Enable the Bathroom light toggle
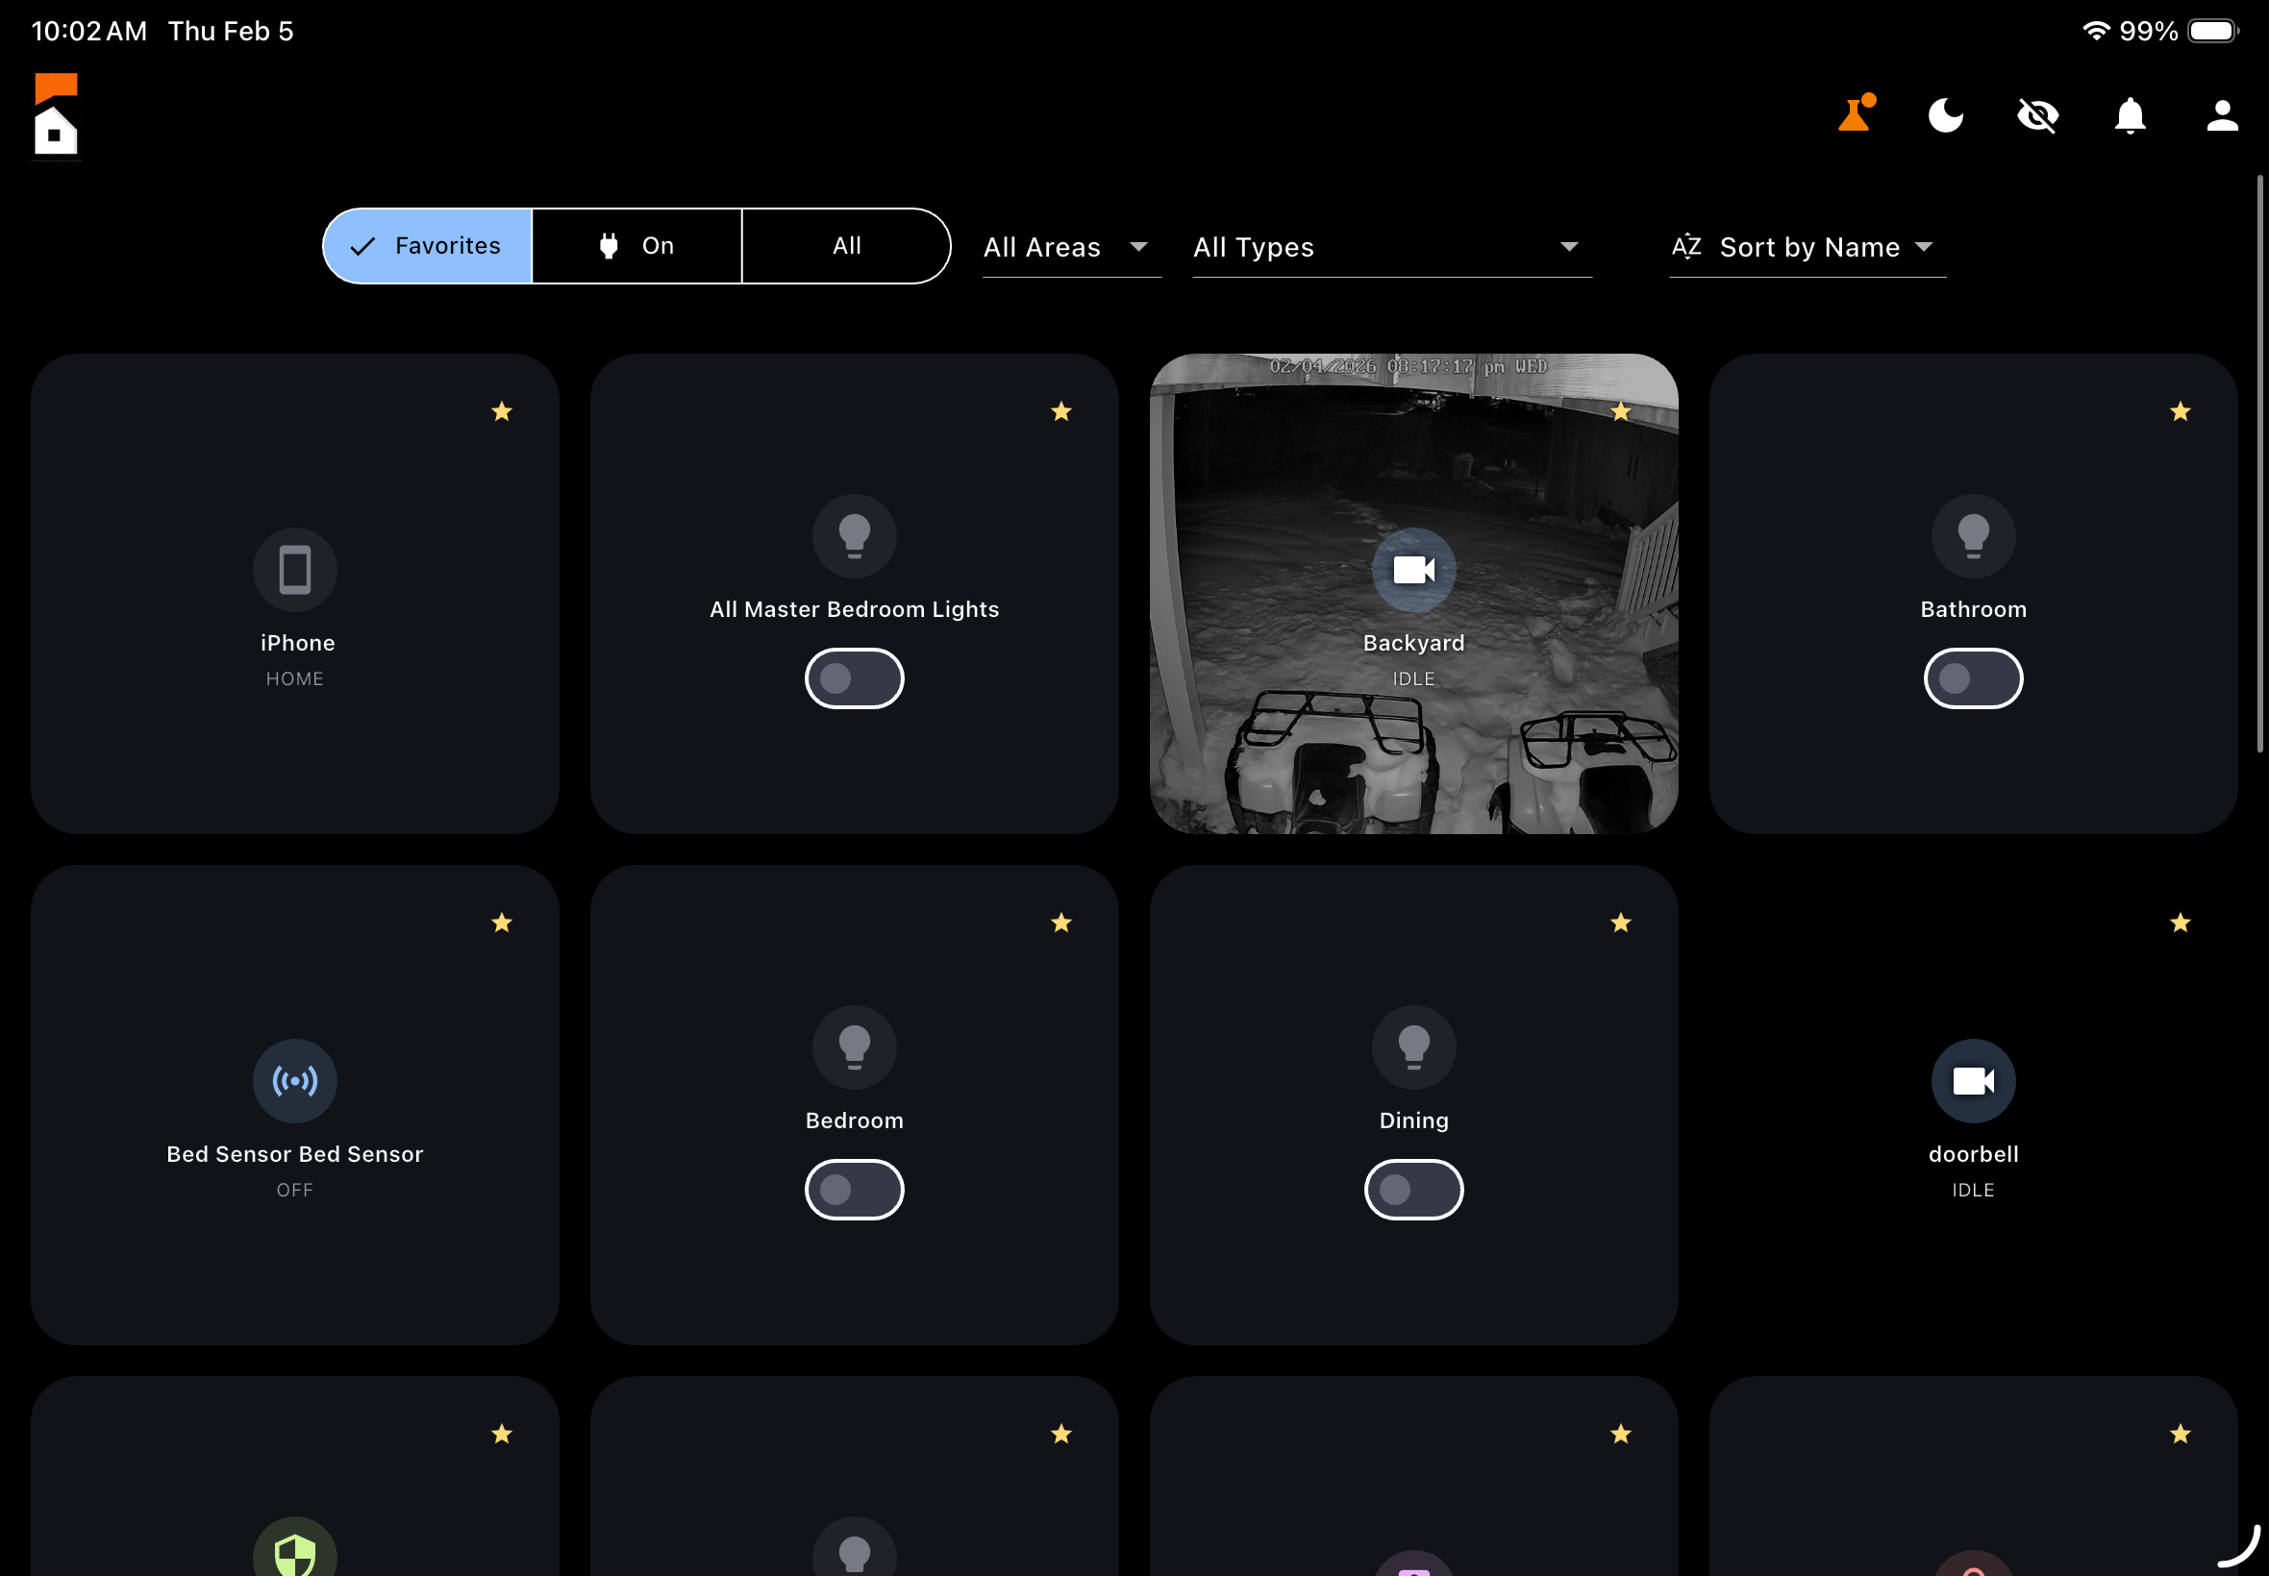Screen dimensions: 2269x1576 pyautogui.click(x=1973, y=677)
